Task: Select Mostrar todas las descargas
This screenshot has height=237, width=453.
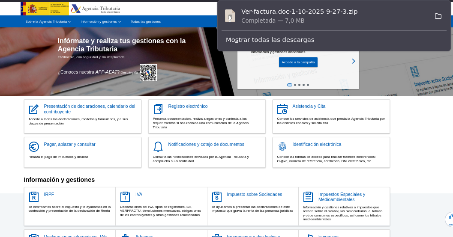Action: tap(270, 40)
